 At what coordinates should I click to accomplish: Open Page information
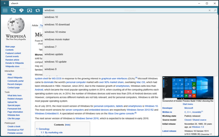[x=15, y=112]
